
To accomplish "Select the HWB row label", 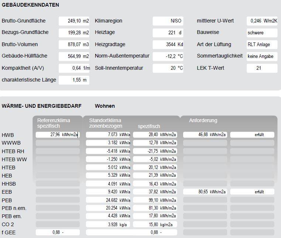I will pyautogui.click(x=8, y=135).
